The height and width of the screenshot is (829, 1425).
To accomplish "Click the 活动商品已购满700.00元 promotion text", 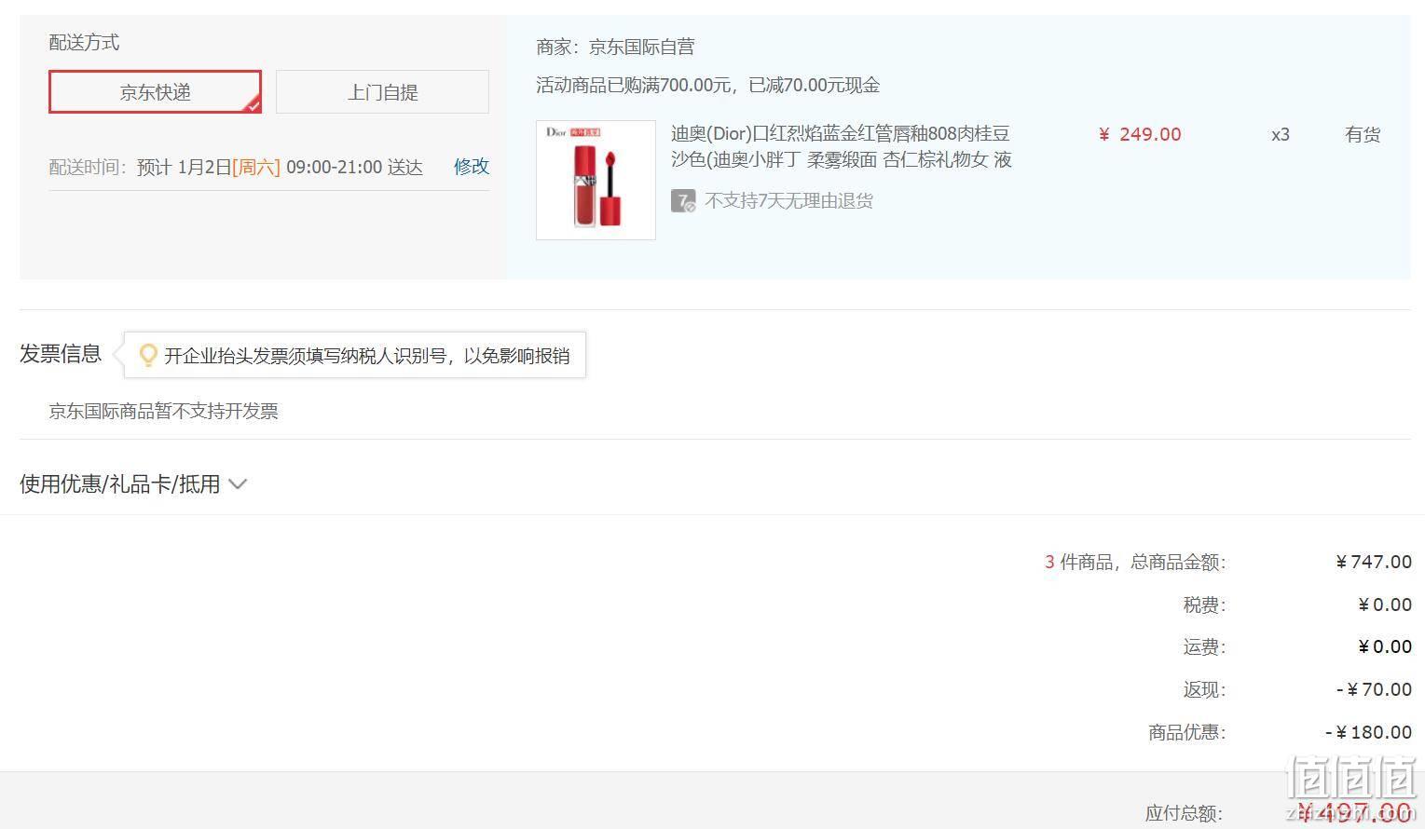I will pos(707,86).
